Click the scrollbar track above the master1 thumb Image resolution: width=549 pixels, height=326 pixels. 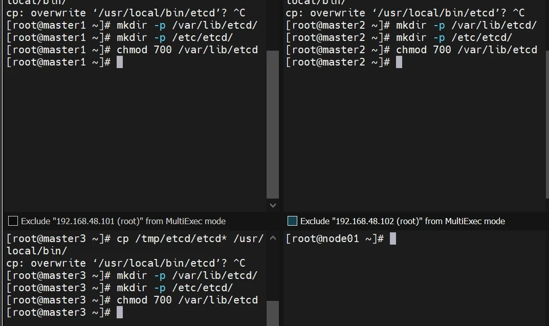click(273, 26)
